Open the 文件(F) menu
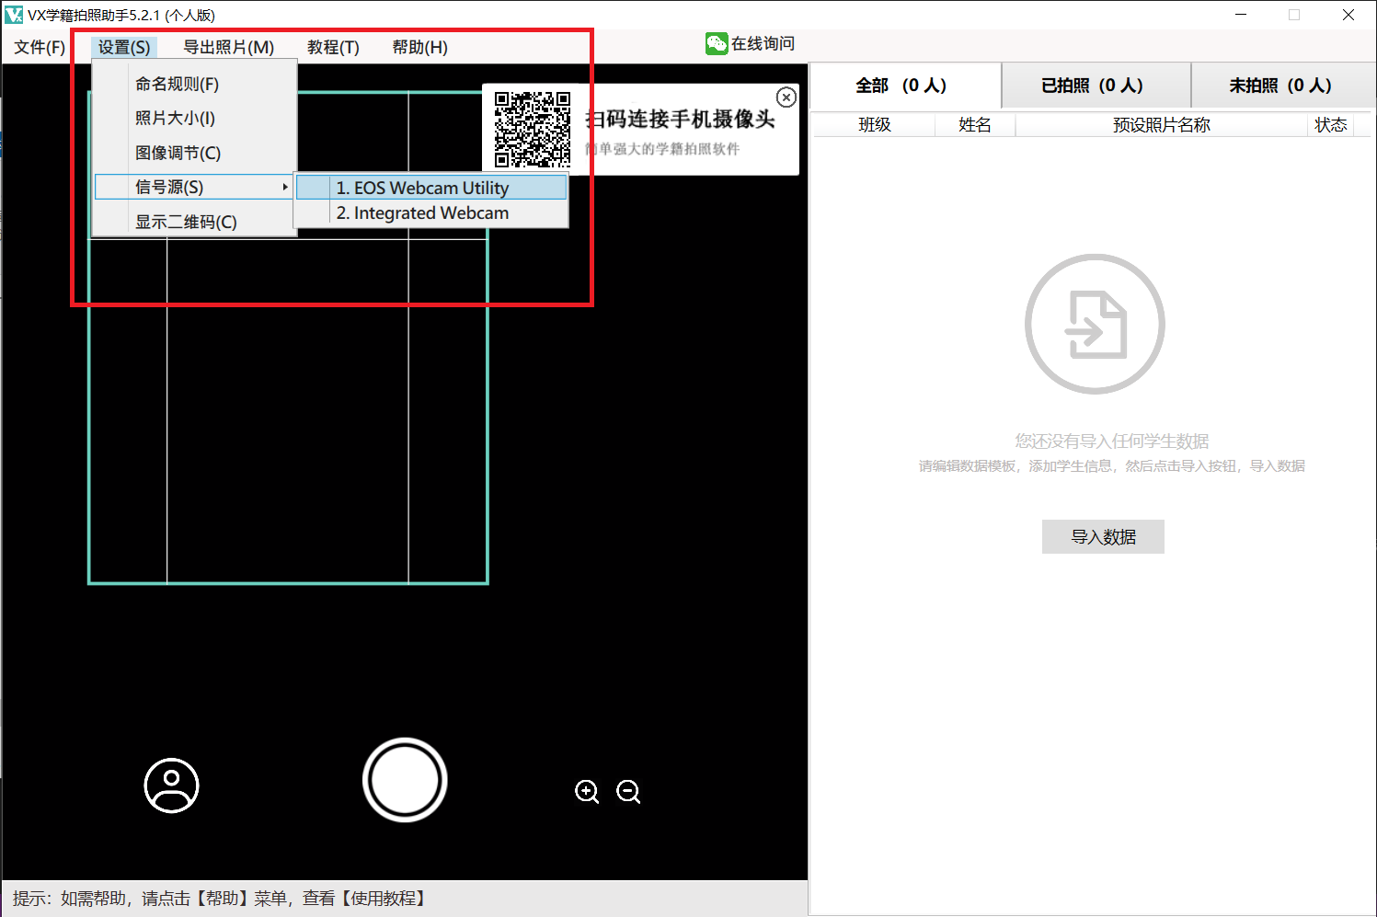 pyautogui.click(x=40, y=47)
